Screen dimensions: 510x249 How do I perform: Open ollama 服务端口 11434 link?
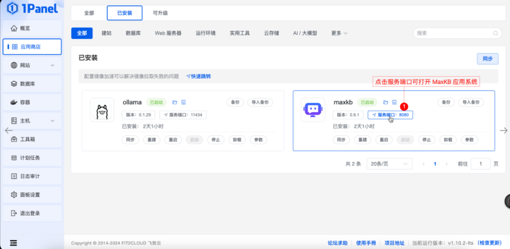pyautogui.click(x=183, y=115)
